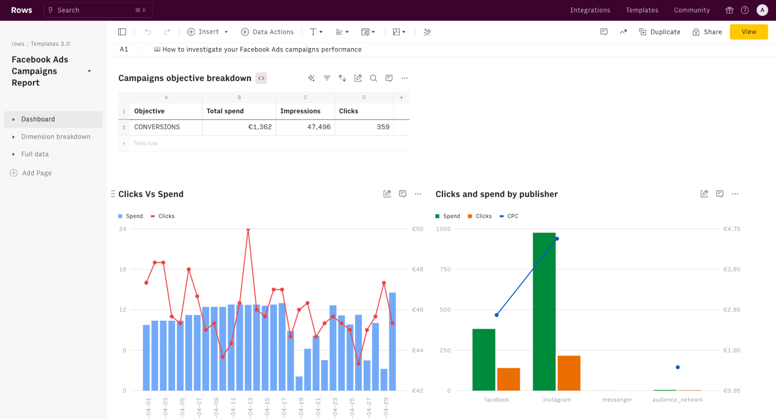Click the overflow menu on campaigns table
The image size is (776, 419).
tap(404, 78)
